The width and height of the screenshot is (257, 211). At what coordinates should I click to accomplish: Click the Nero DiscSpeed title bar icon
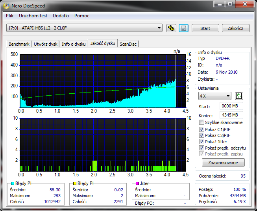pos(6,6)
